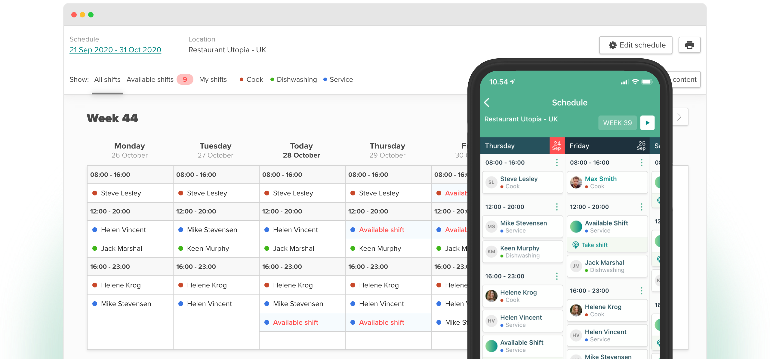Screen dimensions: 770x359
Task: Filter shifts by Dishwashing role
Action: tap(294, 80)
